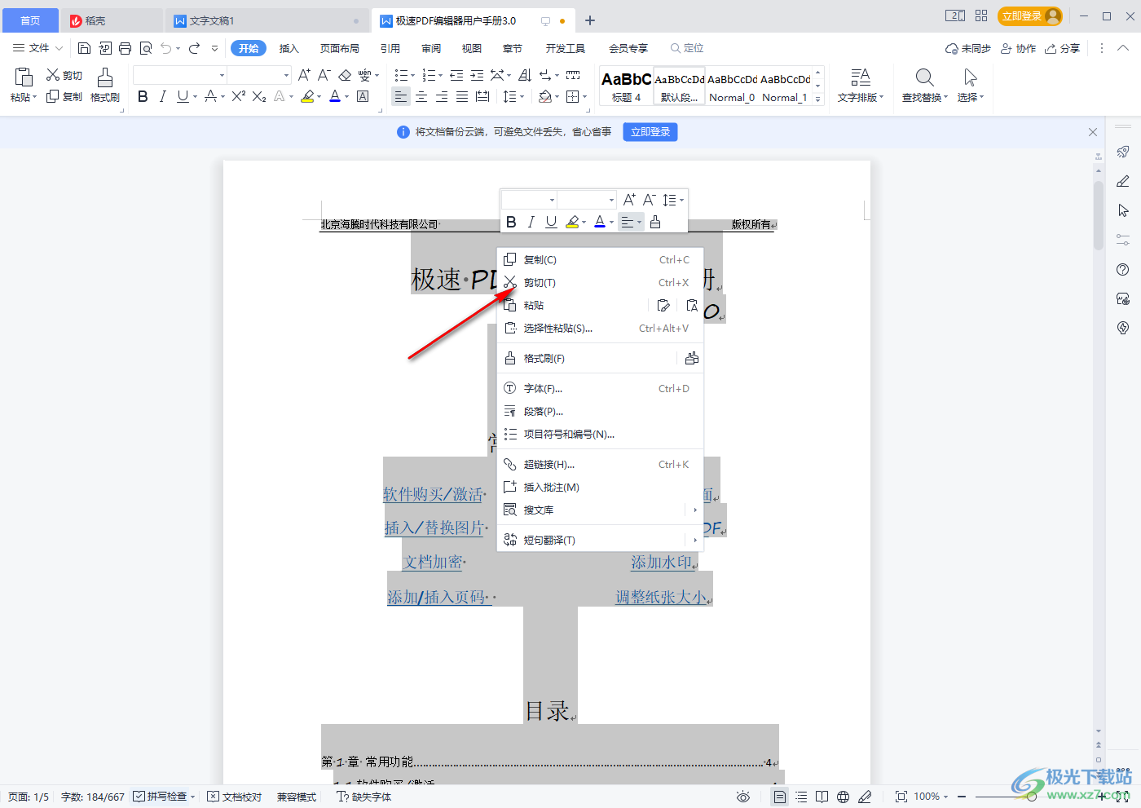Open the 软件购买/激活 hyperlink in document

coord(433,494)
